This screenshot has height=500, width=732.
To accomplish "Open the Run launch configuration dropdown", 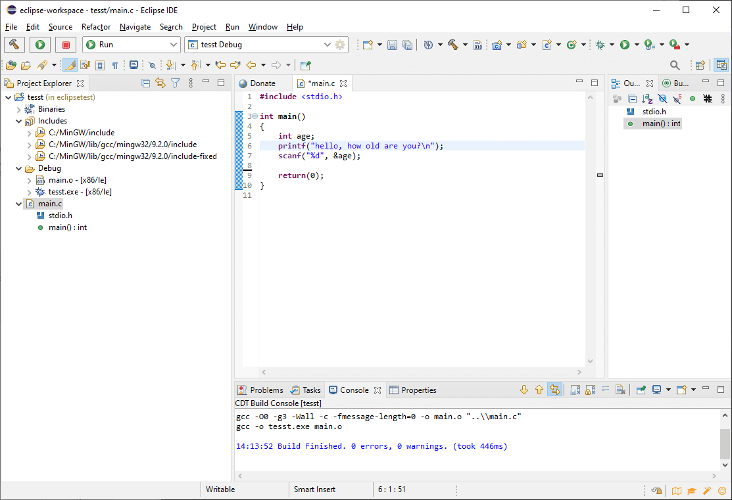I will coord(174,44).
